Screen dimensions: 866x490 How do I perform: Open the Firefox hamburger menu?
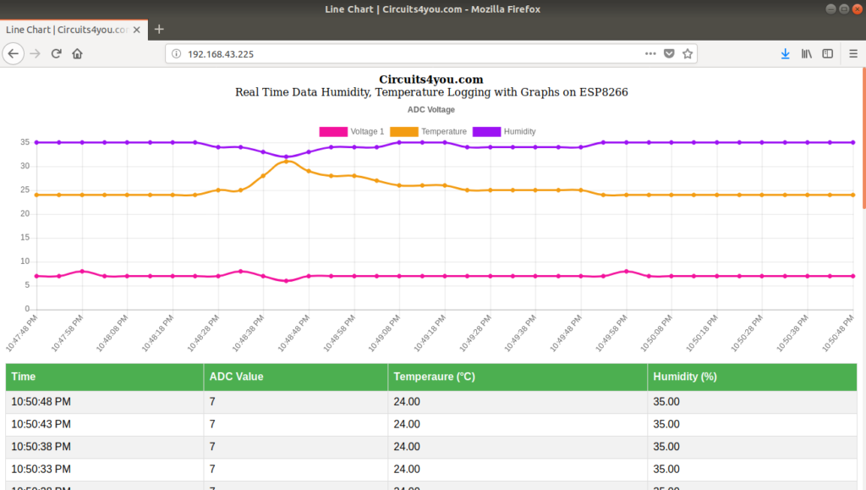(x=852, y=53)
